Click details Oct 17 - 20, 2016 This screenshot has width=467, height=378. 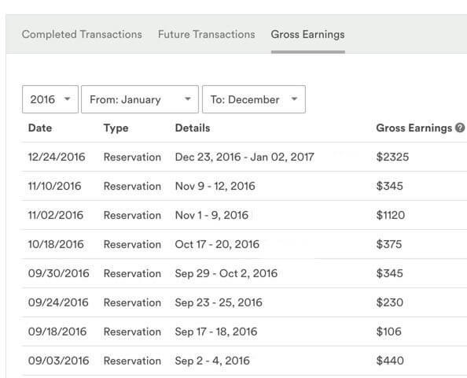click(217, 244)
